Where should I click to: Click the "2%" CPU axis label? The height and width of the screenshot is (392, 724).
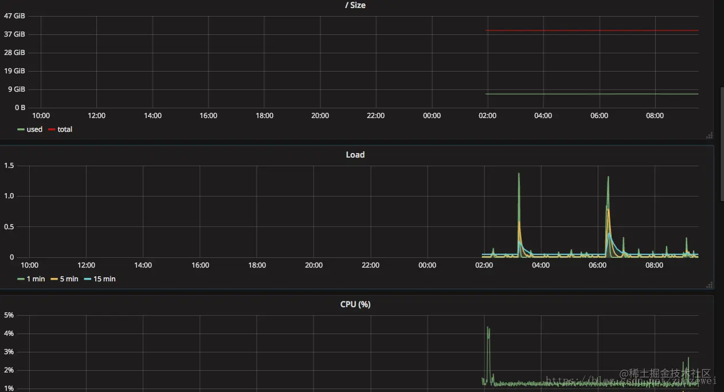pos(9,370)
